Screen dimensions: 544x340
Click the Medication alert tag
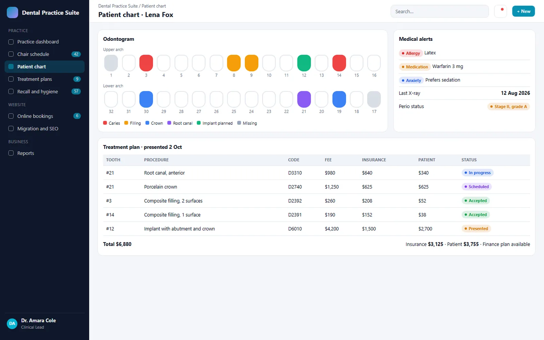click(415, 67)
